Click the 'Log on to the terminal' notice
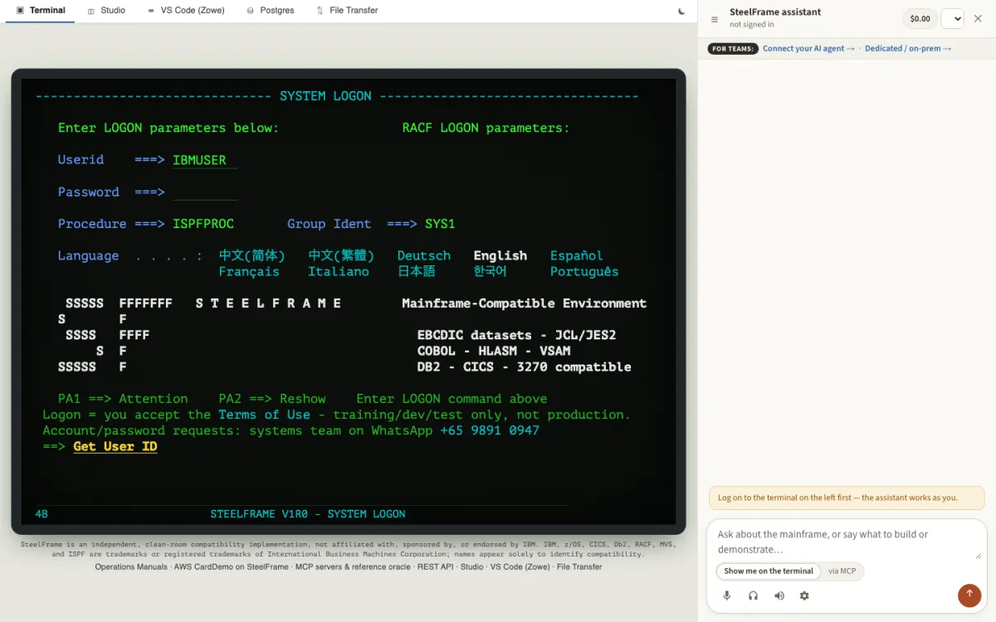996x622 pixels. click(847, 498)
